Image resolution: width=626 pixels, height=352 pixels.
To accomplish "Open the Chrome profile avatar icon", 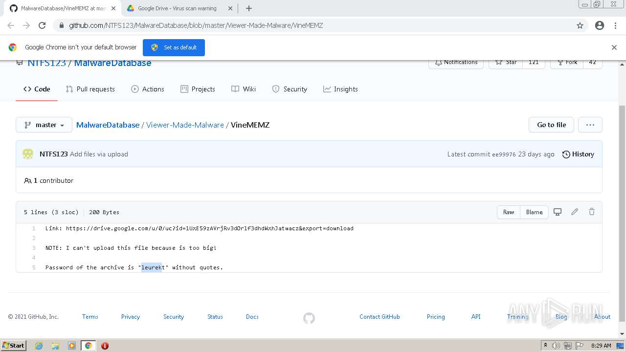I will [600, 25].
